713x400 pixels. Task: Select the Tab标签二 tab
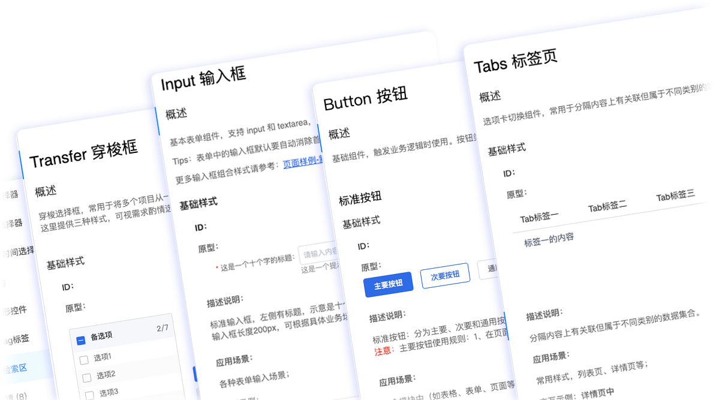pos(607,207)
